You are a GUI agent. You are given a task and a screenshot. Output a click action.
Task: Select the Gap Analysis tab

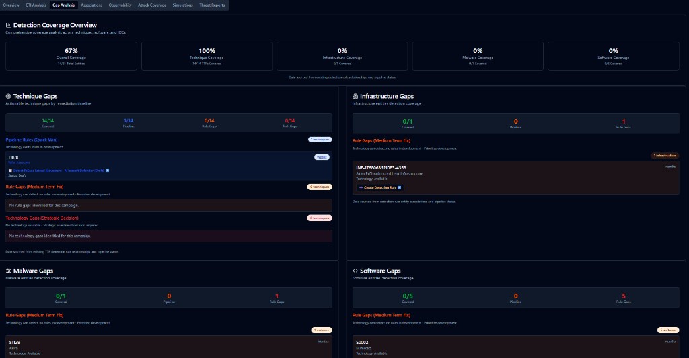click(63, 5)
